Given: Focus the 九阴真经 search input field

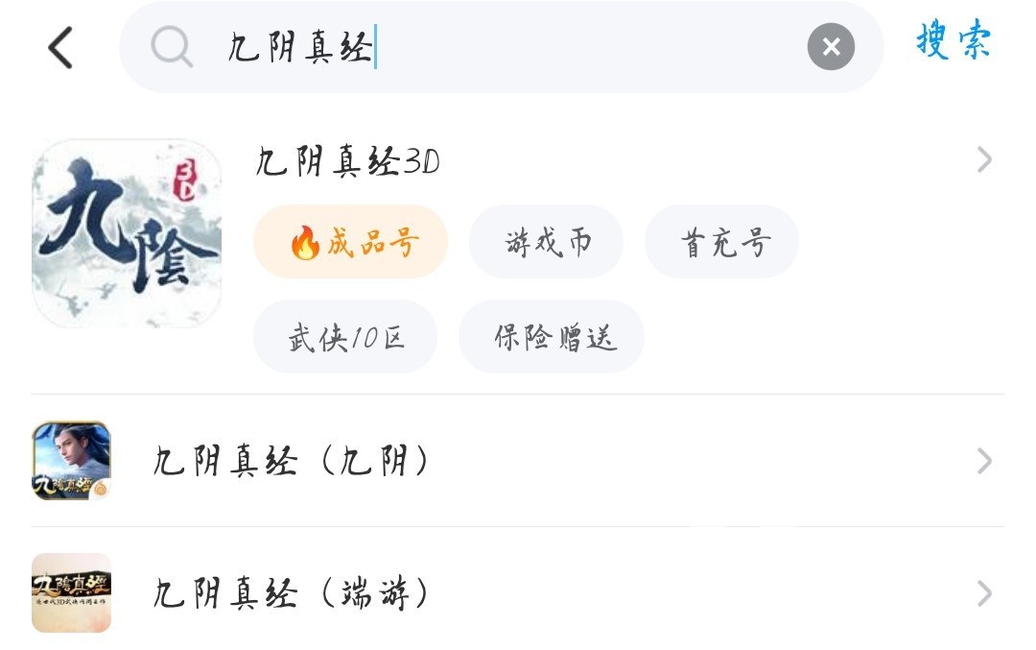Looking at the screenshot, I should tap(499, 46).
